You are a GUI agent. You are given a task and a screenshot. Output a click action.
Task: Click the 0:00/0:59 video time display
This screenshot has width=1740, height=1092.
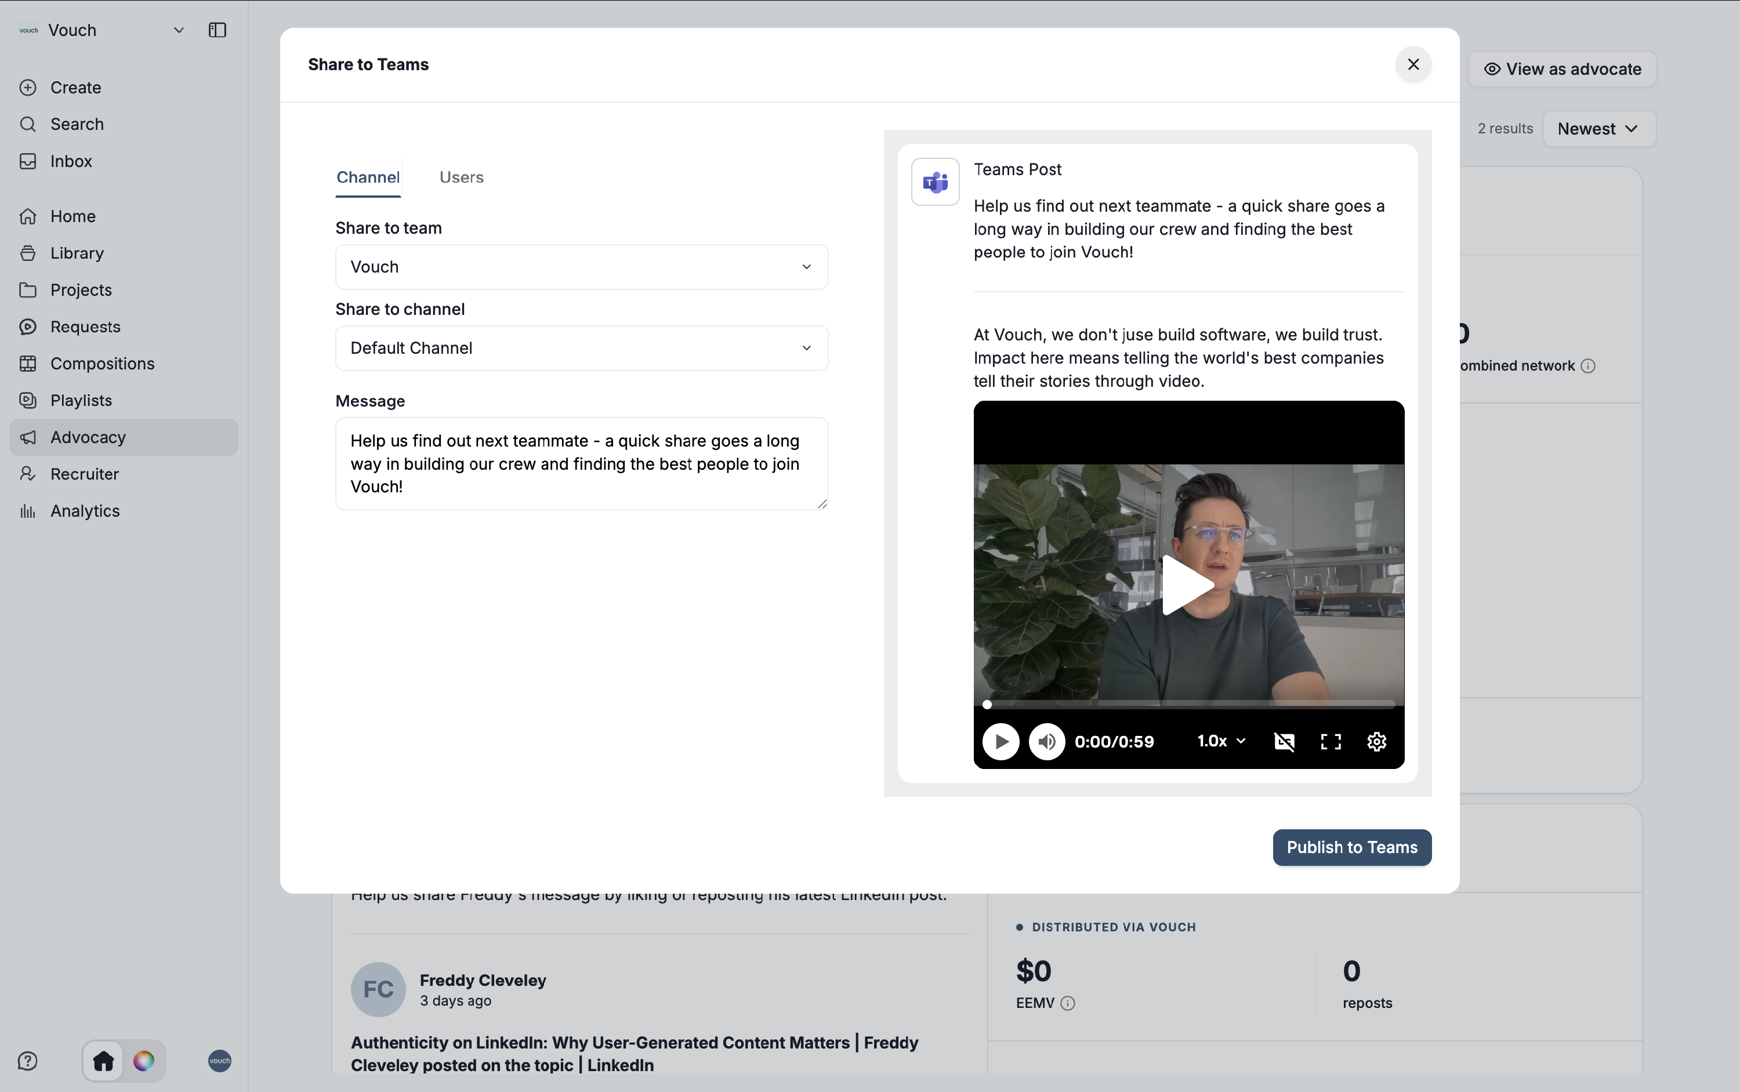(1114, 742)
